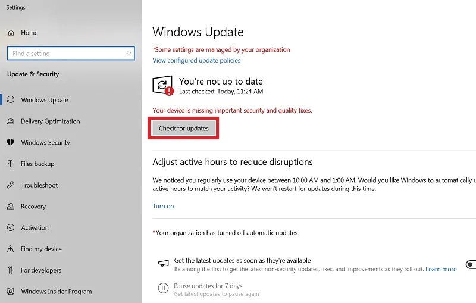476x303 pixels.
Task: Click the Files backup upload arrow icon
Action: [x=11, y=164]
